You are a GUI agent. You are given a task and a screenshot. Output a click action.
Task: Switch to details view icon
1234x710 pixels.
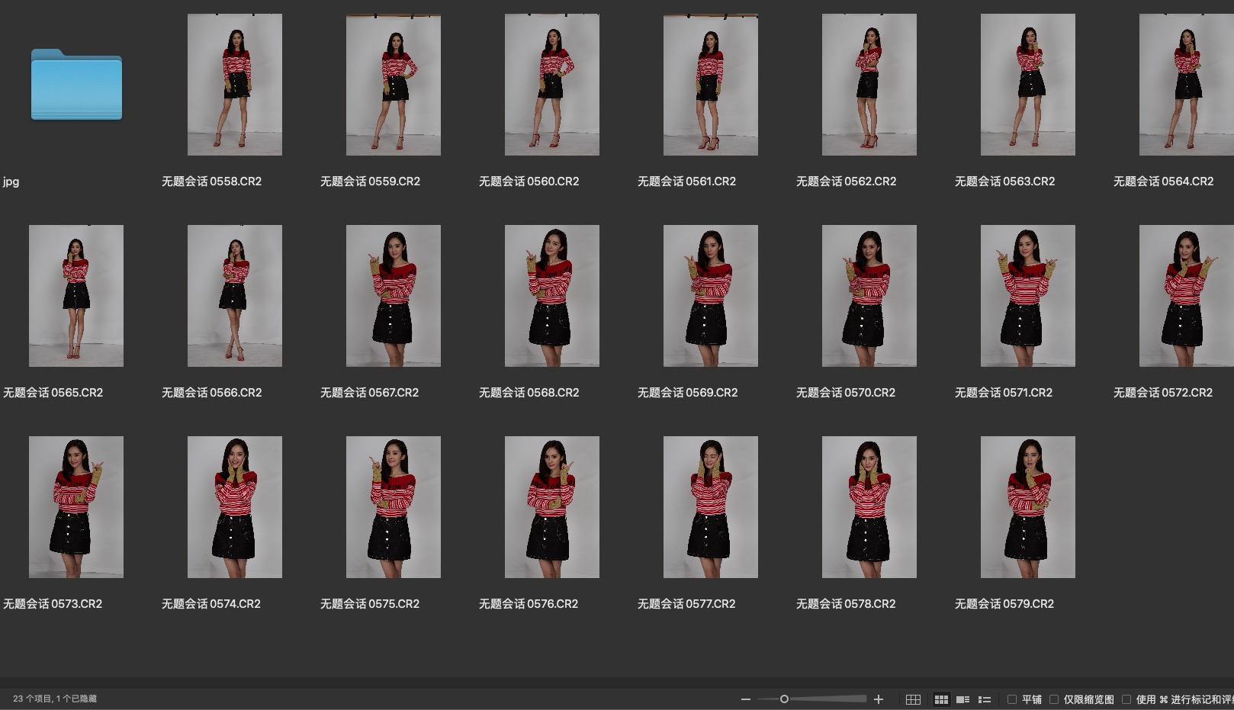[x=962, y=699]
